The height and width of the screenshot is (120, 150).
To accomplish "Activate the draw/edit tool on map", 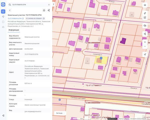I will [x=145, y=17].
